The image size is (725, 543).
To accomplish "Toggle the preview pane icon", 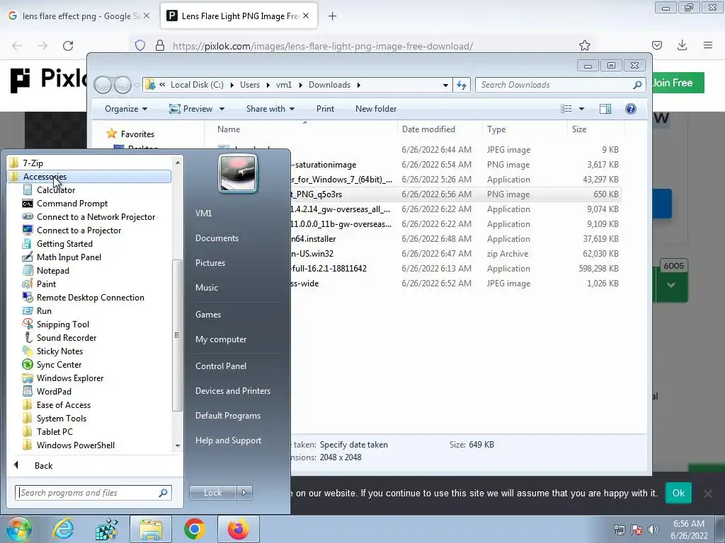I will point(605,109).
